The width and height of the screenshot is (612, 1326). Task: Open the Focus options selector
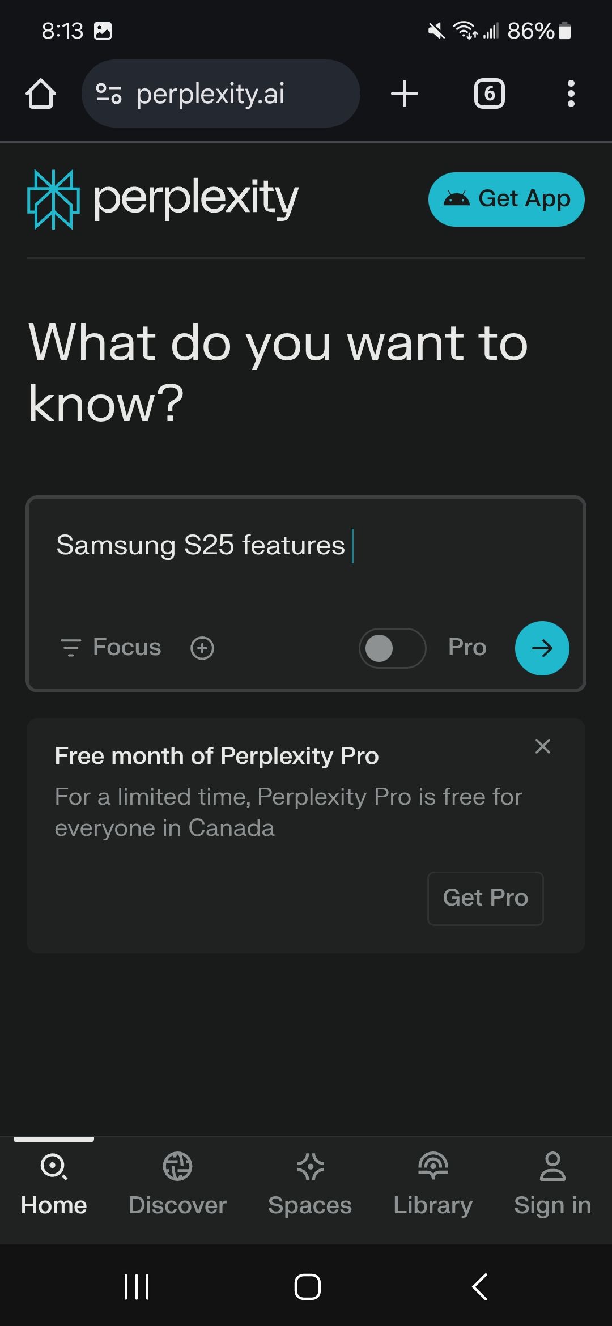(111, 647)
